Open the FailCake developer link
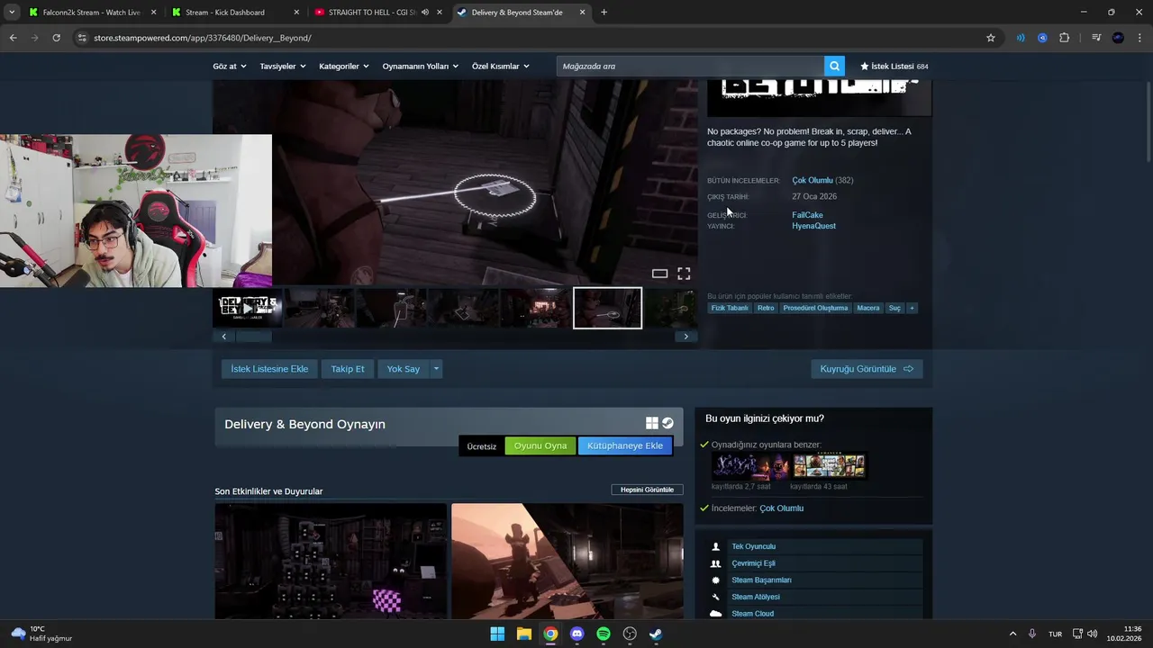This screenshot has height=648, width=1153. tap(807, 215)
